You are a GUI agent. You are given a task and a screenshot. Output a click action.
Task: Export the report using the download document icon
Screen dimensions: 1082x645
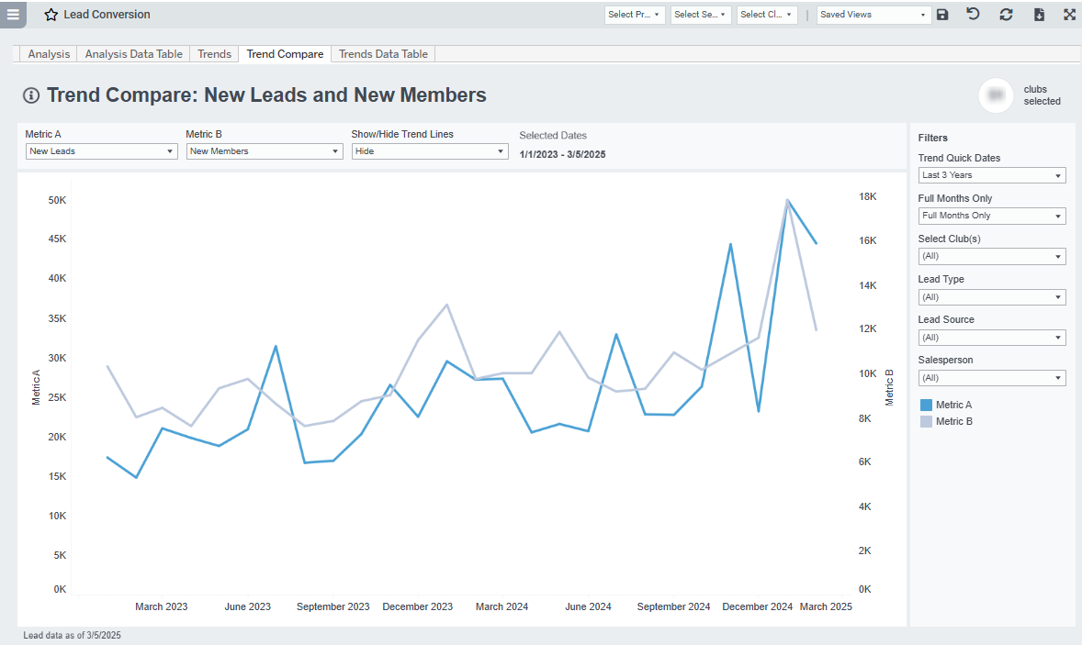[1037, 15]
